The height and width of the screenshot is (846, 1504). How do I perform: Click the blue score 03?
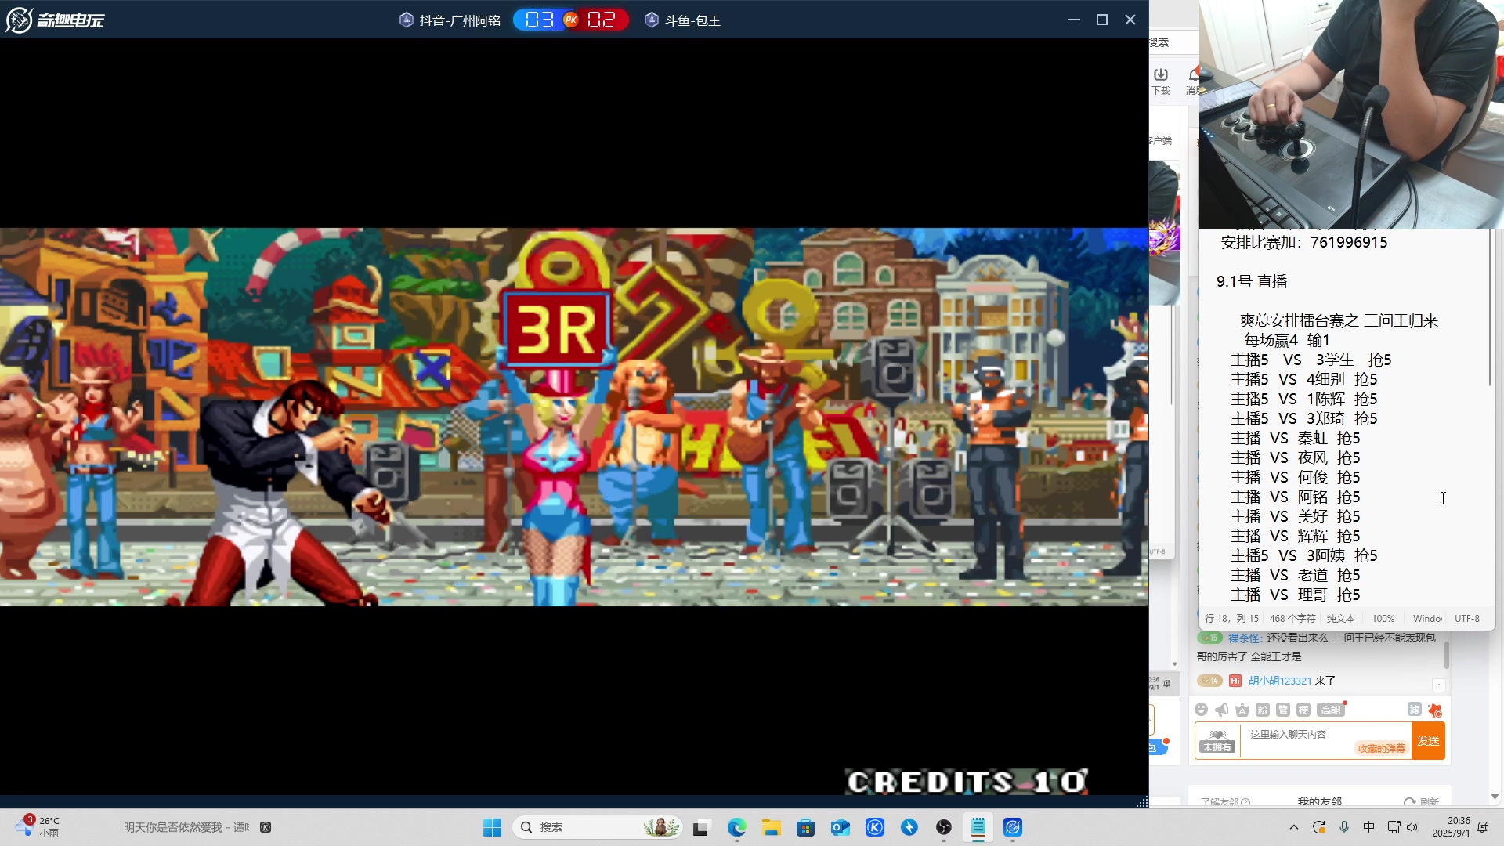click(x=539, y=20)
